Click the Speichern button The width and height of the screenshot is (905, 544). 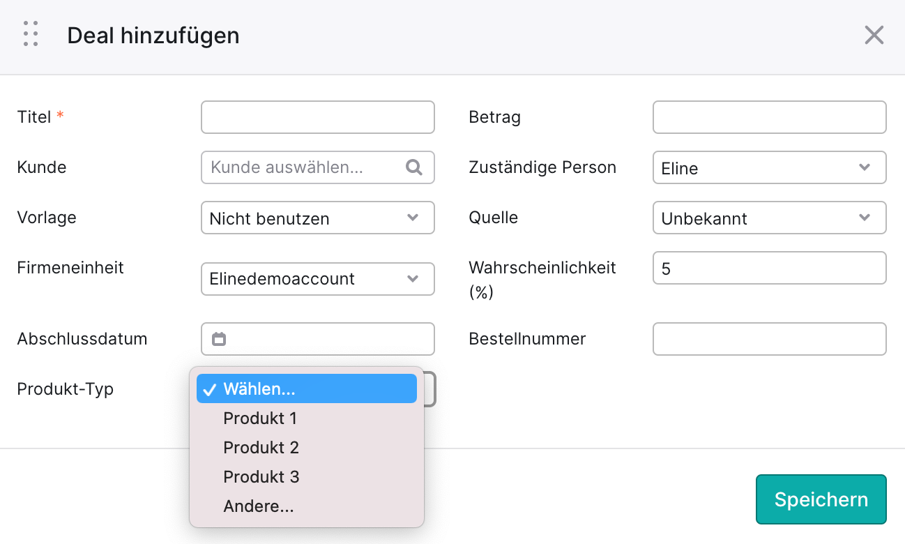coord(821,499)
